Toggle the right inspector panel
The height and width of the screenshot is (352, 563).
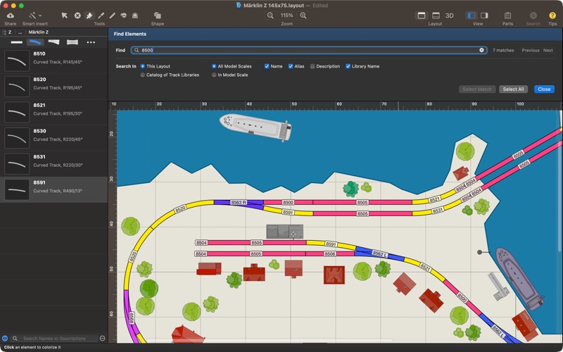(x=484, y=15)
